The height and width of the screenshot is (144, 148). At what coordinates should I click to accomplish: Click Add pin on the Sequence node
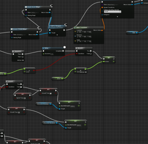[21, 60]
